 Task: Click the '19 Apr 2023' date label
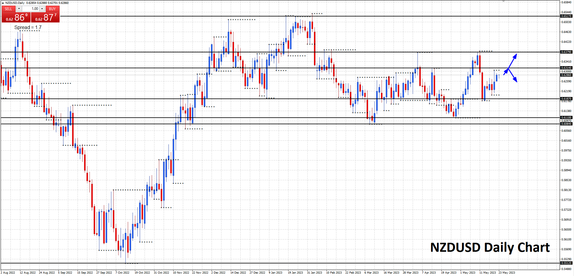coord(449,273)
